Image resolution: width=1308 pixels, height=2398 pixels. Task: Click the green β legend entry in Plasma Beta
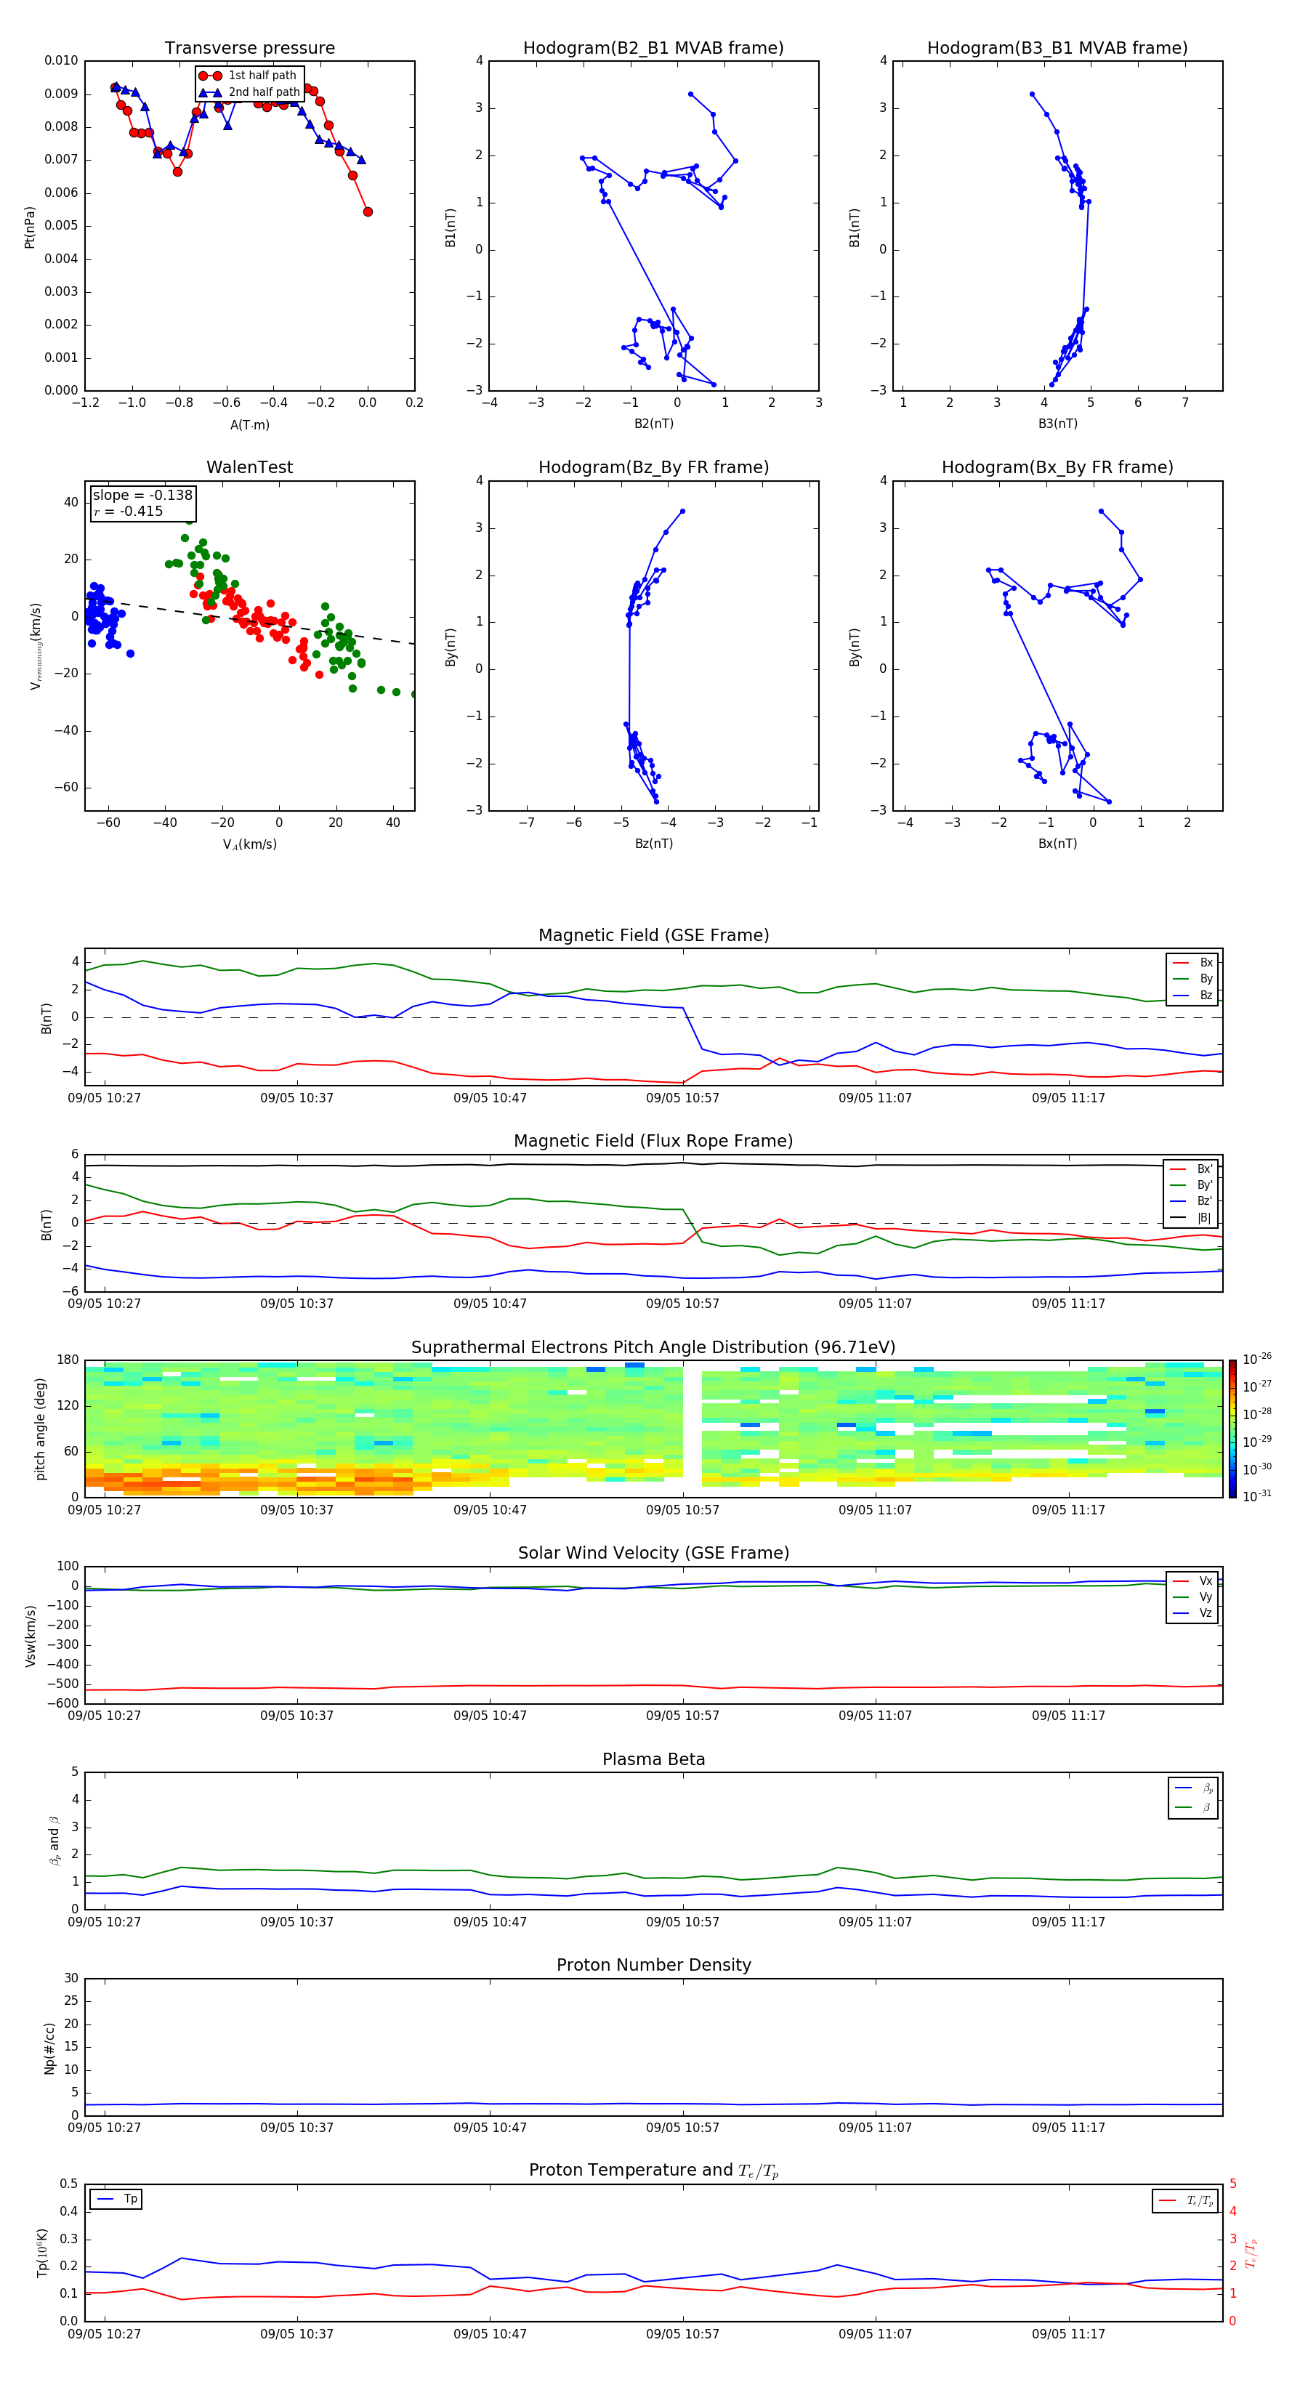[1193, 1807]
